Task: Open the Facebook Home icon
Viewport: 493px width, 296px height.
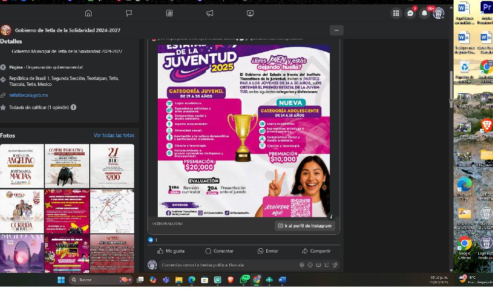Action: click(88, 13)
